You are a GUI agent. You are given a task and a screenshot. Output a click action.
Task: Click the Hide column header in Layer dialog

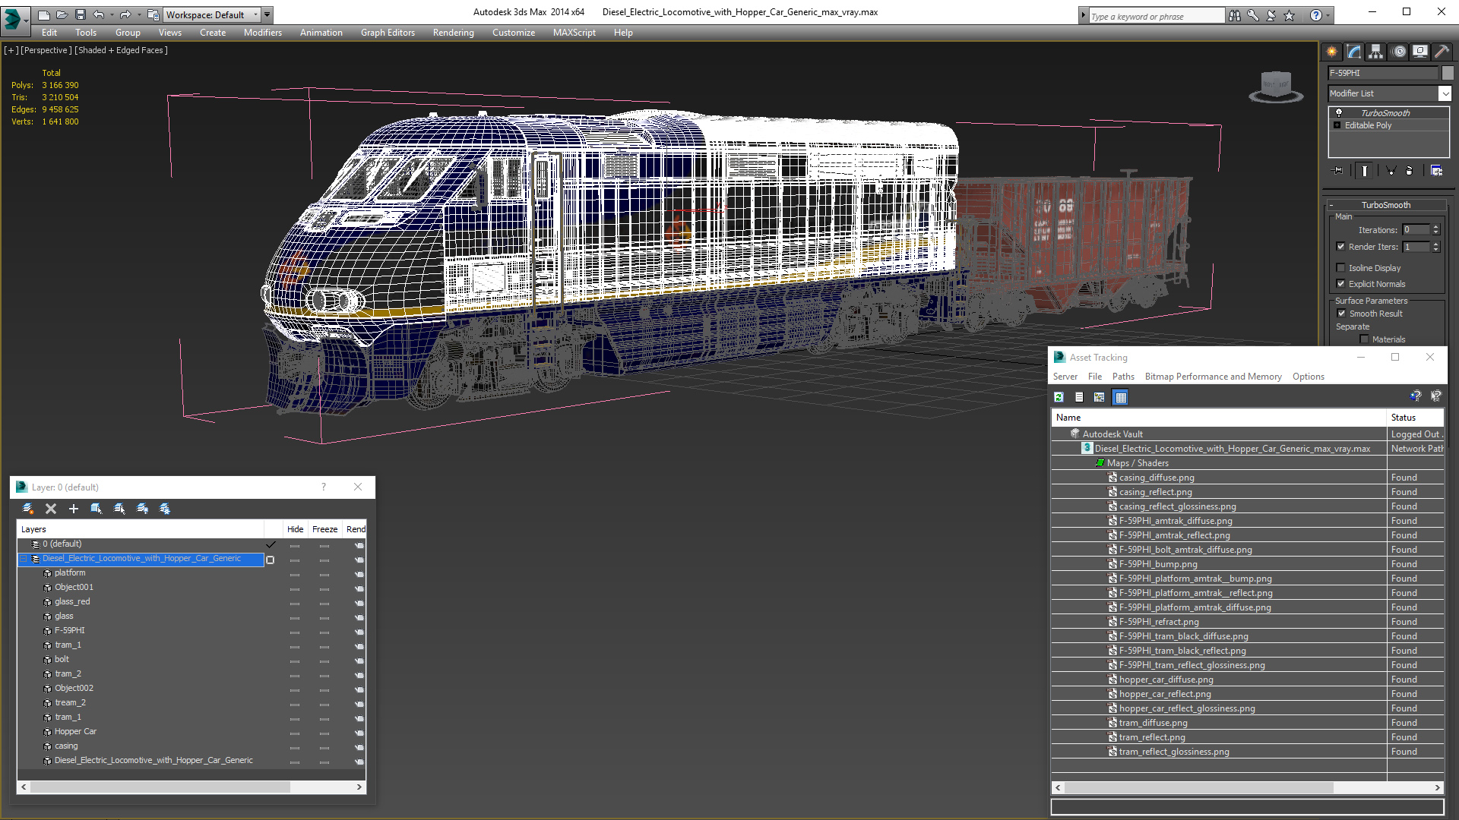point(295,529)
